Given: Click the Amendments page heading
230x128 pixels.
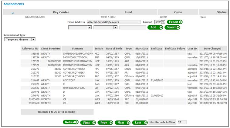Looking at the screenshot, I should 14,4.
